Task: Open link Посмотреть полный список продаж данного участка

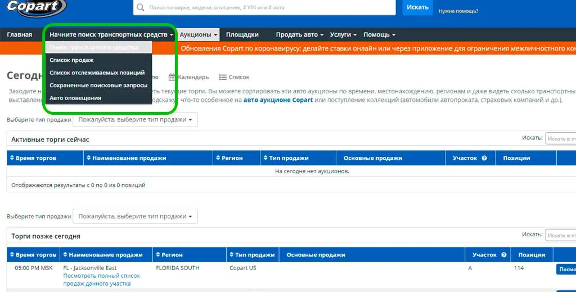Action: pos(101,280)
